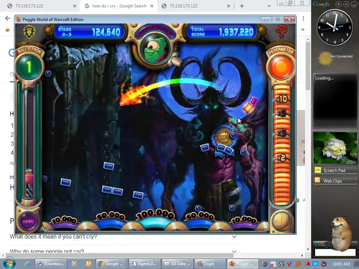Screen dimensions: 359x269
Task: Click the hydrangea flower photo gadget
Action: (x=335, y=148)
